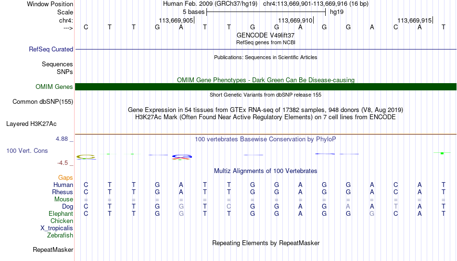Click Multiz Alignments of 100 Vertebrates title
Screen dimensions: 457x261
(266, 171)
